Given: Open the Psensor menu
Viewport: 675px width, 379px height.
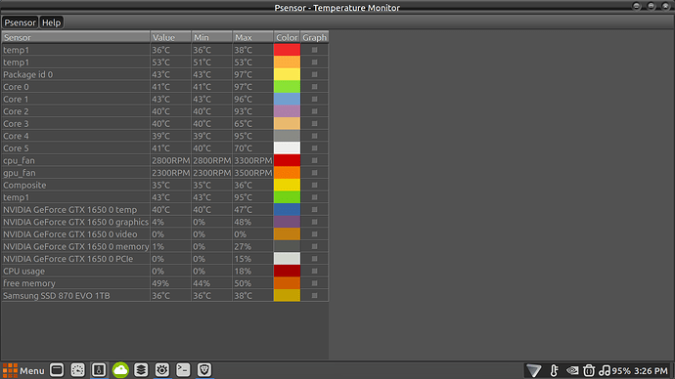Looking at the screenshot, I should pyautogui.click(x=20, y=22).
